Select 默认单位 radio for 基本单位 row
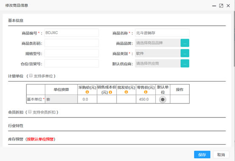The image size is (235, 161). (162, 99)
